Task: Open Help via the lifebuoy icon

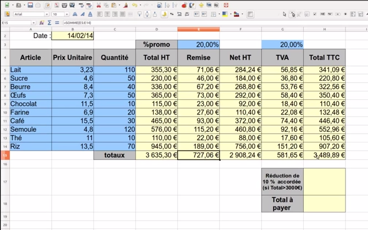Action: 226,5
